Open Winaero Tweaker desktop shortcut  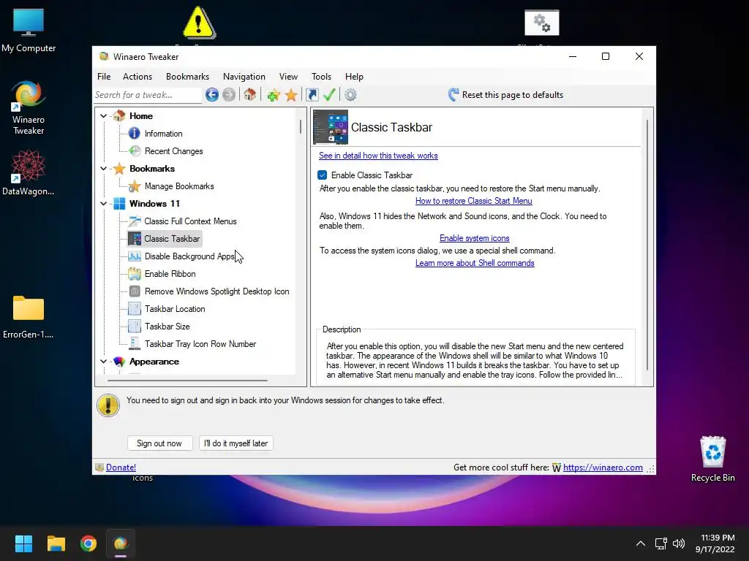pyautogui.click(x=29, y=108)
